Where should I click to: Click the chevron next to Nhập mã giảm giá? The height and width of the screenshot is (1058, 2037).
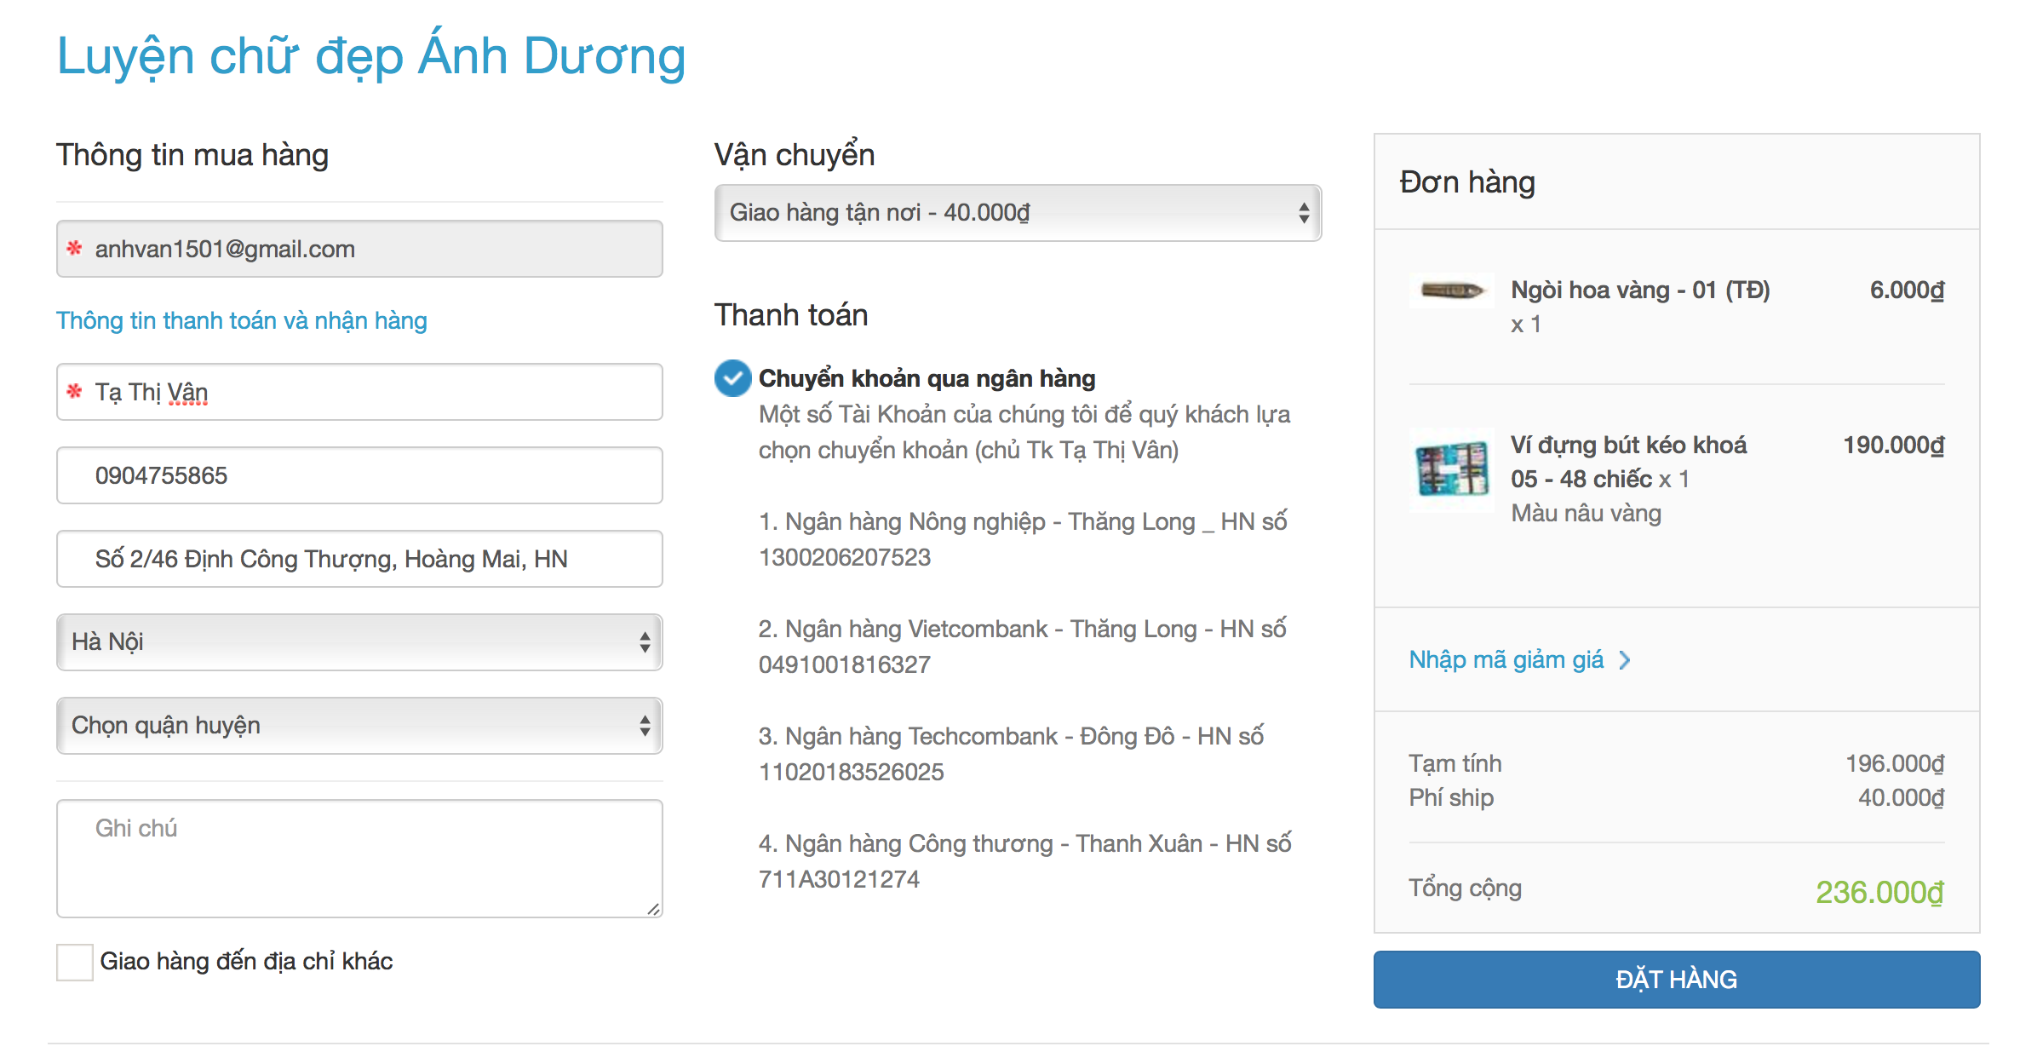(1625, 660)
